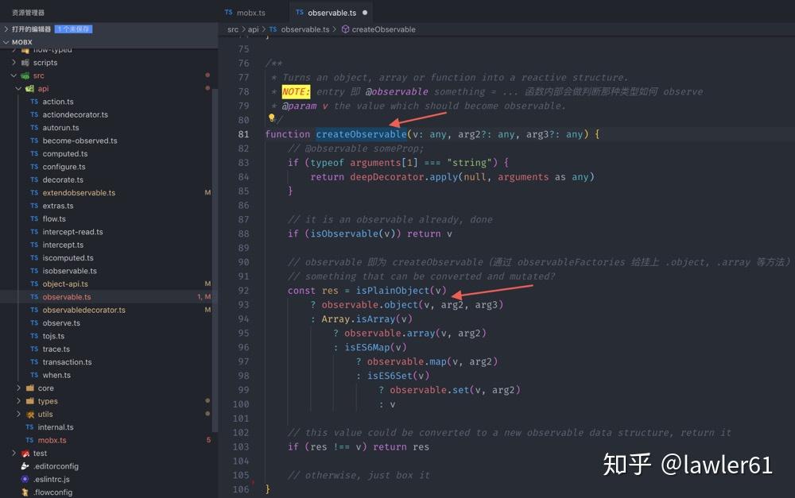This screenshot has height=498, width=795.
Task: Open trace.ts file
Action: [56, 349]
